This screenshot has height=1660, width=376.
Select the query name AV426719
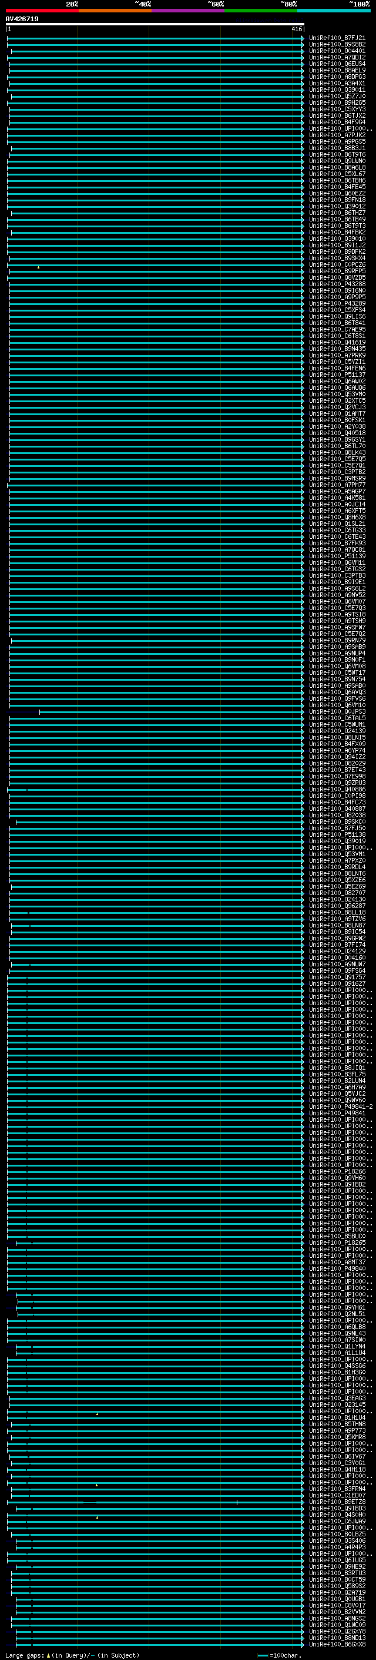[x=22, y=19]
